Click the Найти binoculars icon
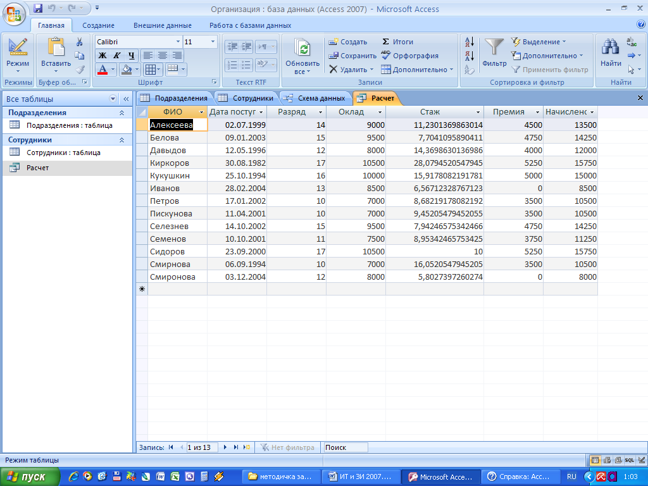 click(x=611, y=53)
